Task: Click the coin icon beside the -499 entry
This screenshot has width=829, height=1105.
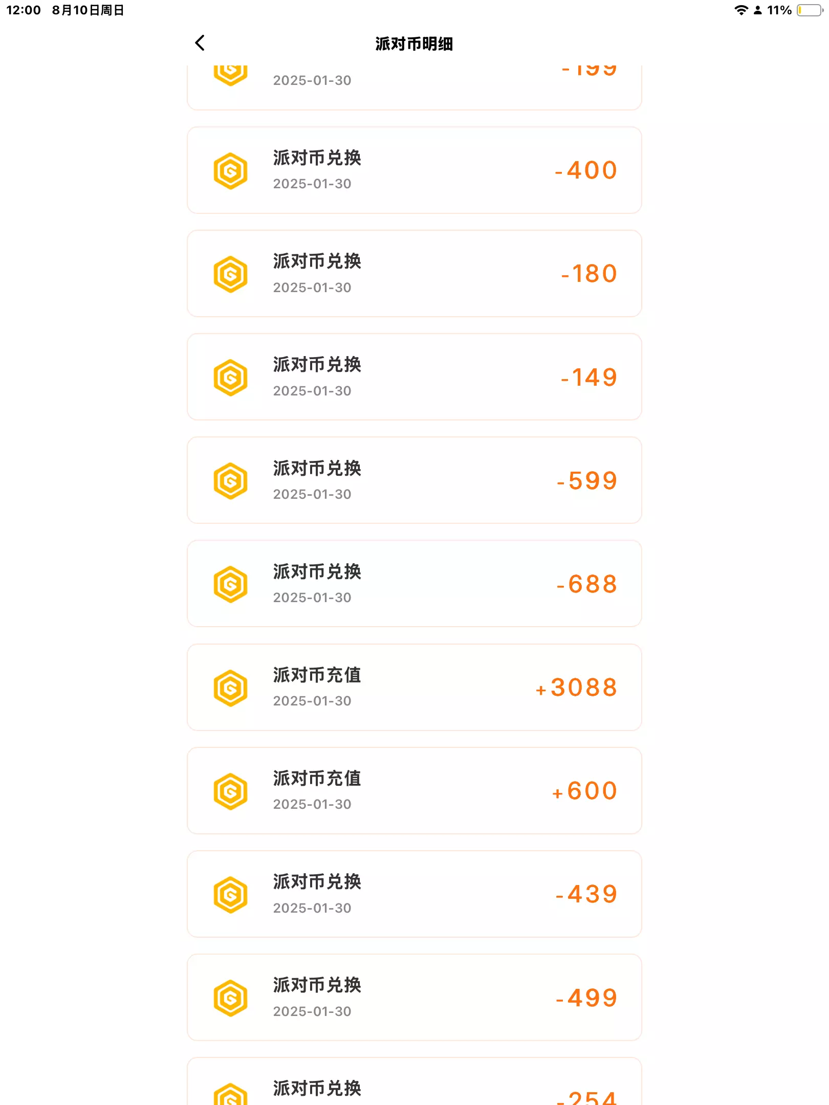Action: 230,998
